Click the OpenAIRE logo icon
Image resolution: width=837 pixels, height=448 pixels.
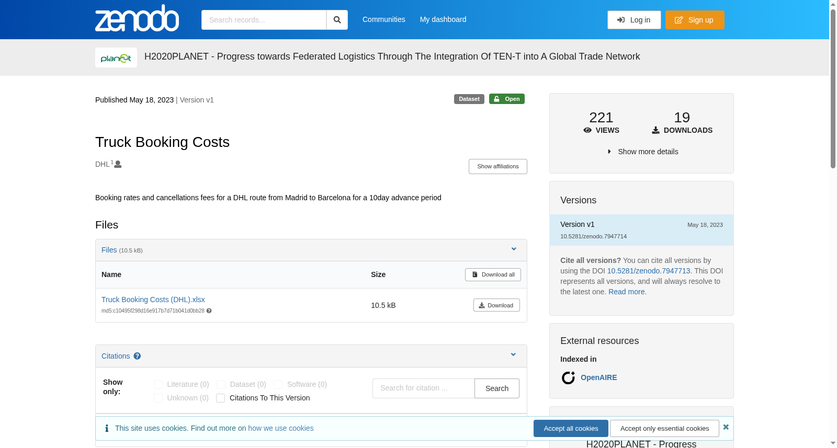pos(568,377)
